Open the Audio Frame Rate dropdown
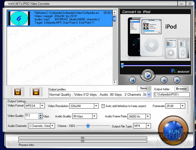Screen dimensions: 196x150 (x=148, y=117)
